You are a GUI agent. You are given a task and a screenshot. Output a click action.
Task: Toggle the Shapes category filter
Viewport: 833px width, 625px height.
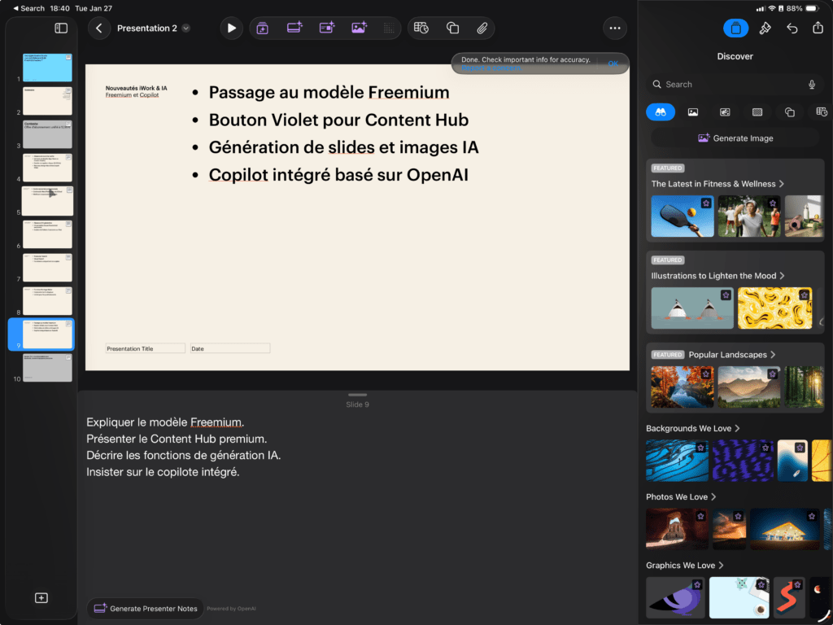click(789, 111)
